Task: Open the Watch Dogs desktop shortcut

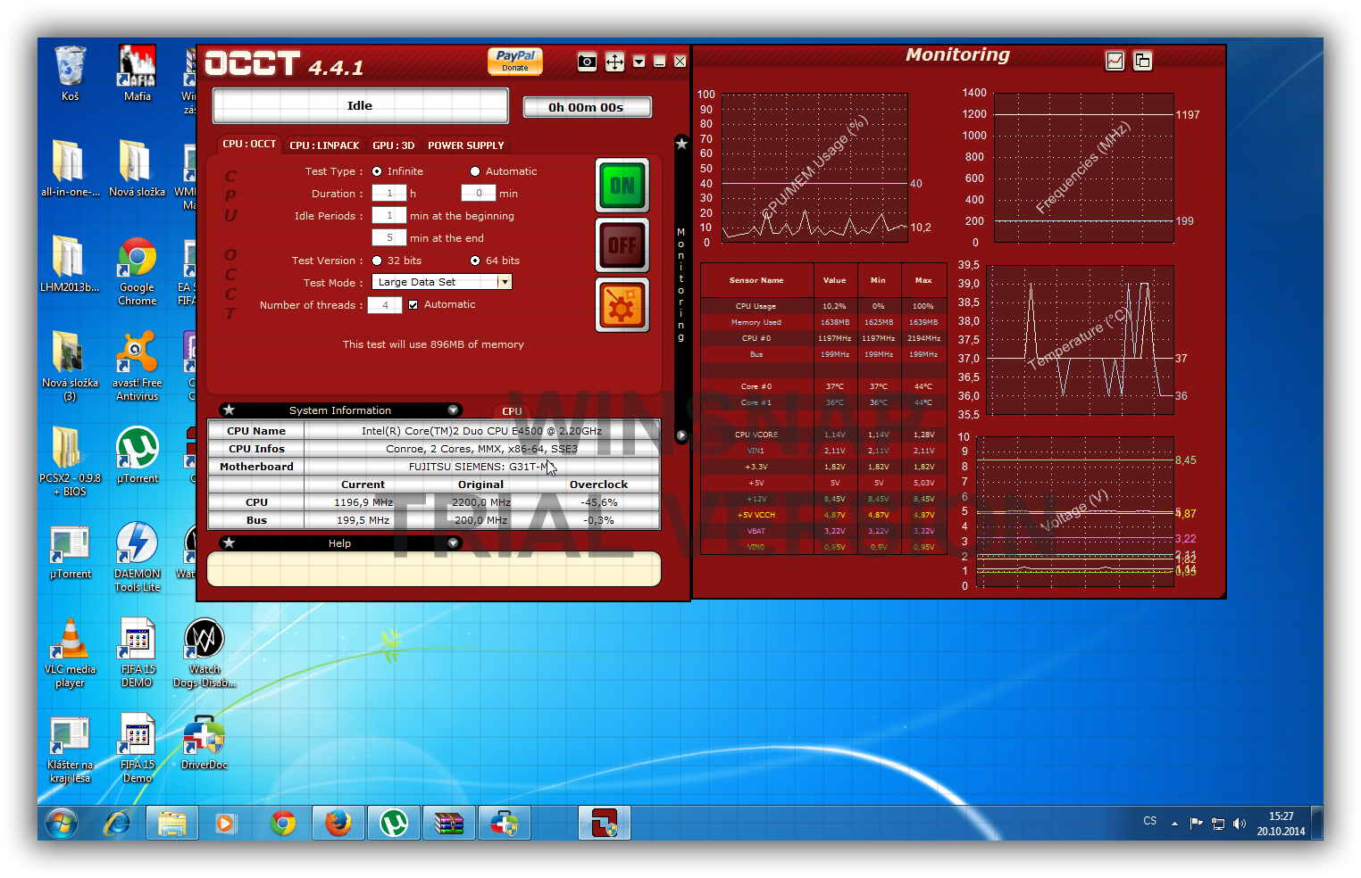Action: pos(205,653)
